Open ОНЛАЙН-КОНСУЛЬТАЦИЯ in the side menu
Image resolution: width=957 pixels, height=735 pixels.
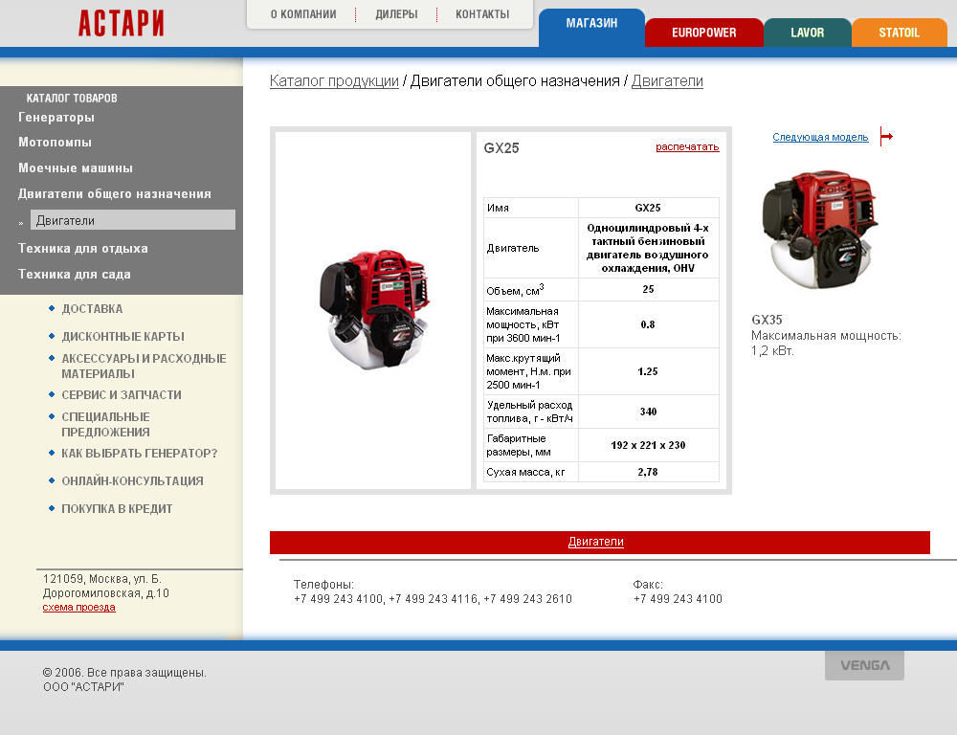tap(132, 481)
